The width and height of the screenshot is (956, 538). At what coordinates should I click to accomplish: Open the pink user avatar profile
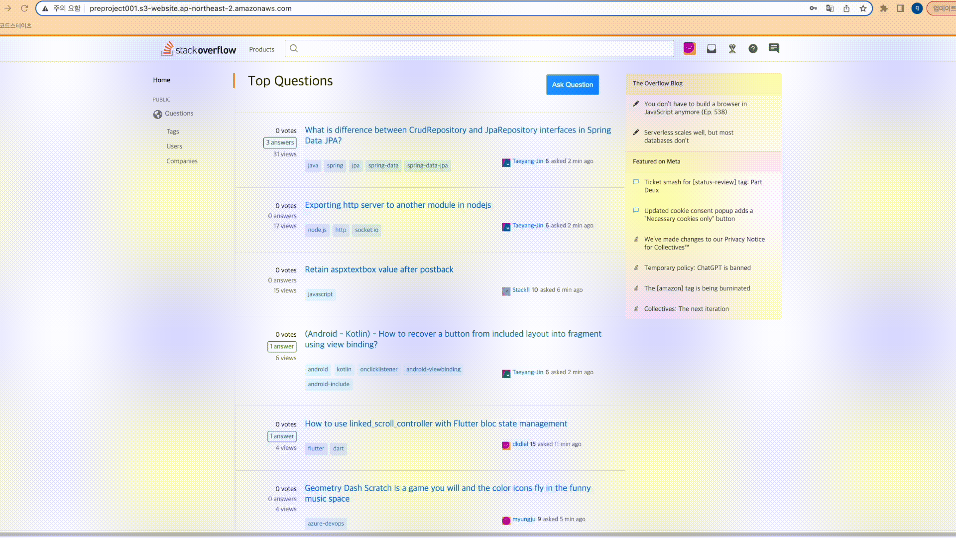click(690, 48)
